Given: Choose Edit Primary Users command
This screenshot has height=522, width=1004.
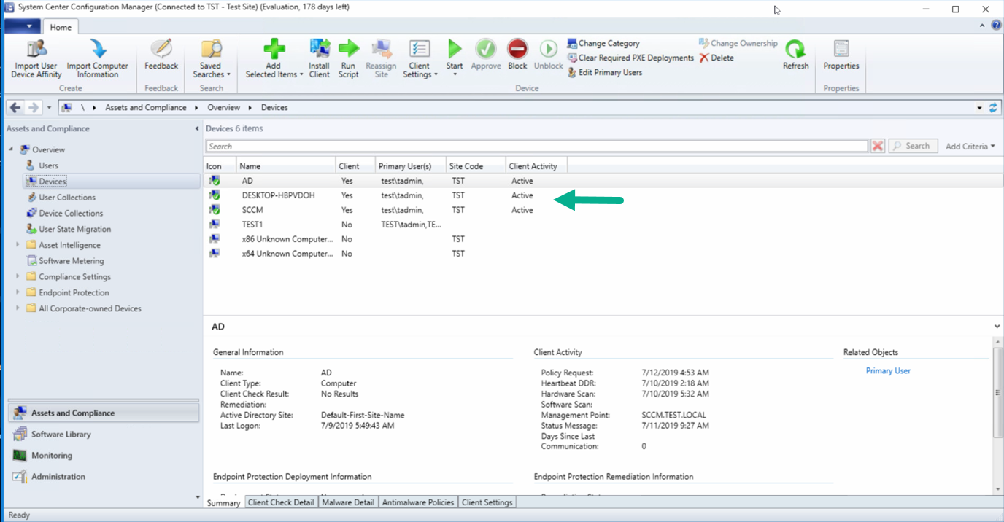Looking at the screenshot, I should [x=604, y=72].
